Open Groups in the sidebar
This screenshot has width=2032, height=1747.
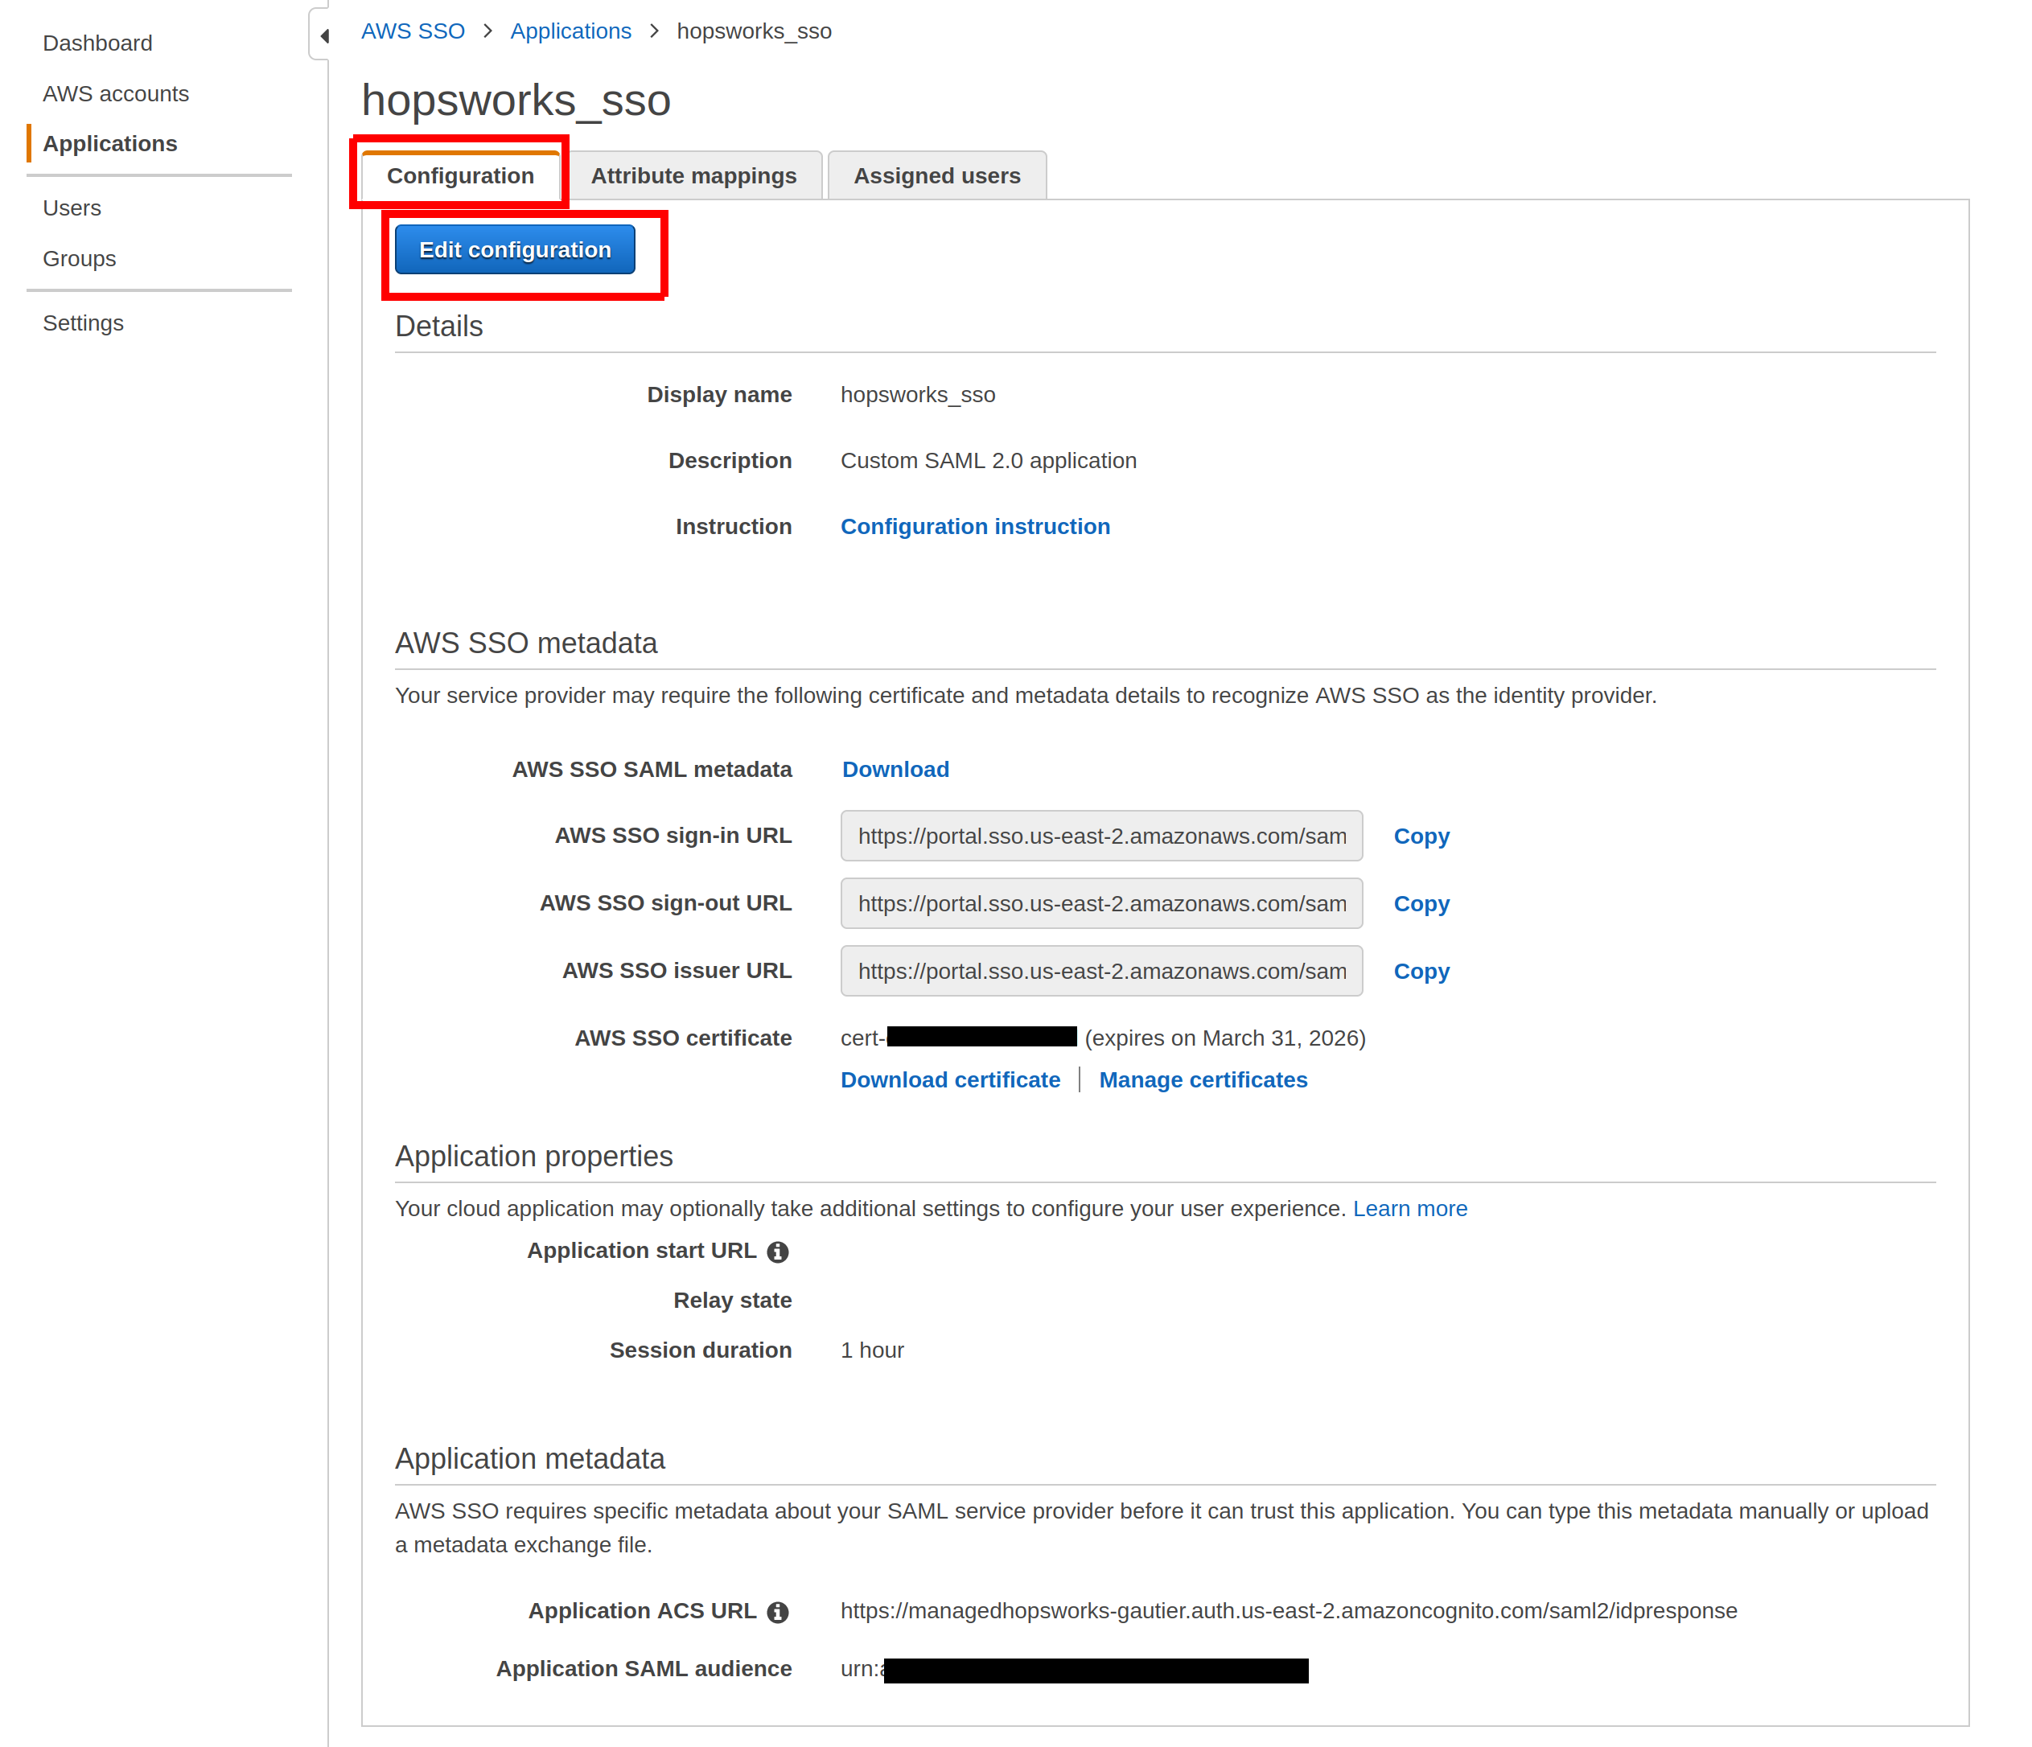click(80, 259)
